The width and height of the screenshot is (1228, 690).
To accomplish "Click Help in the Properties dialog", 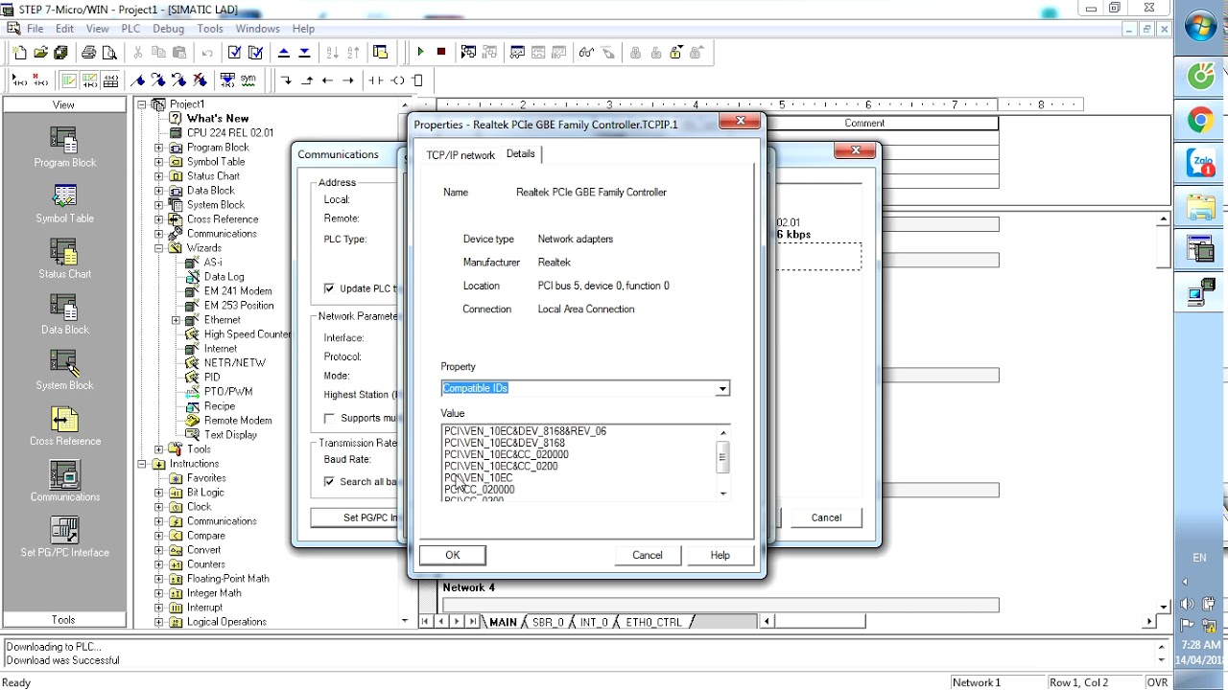I will [720, 555].
